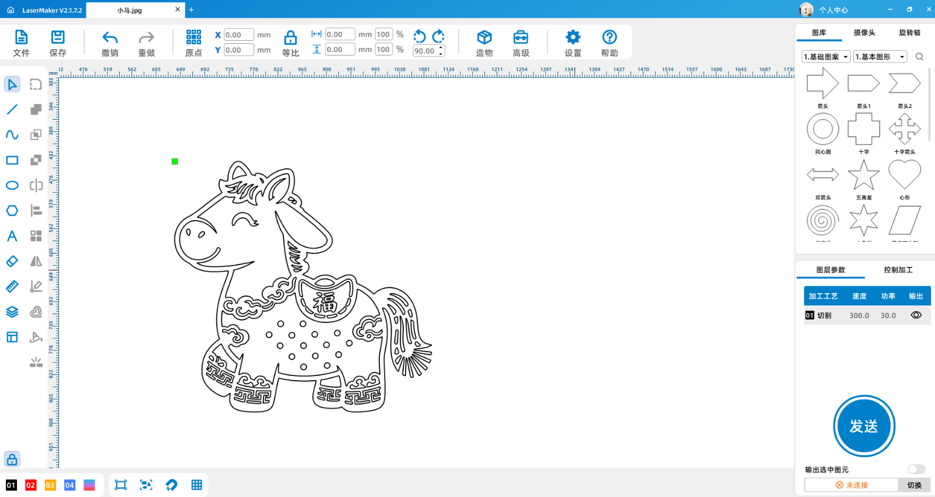Open the 1.基本图形 dropdown
Viewport: 935px width, 497px height.
[879, 57]
